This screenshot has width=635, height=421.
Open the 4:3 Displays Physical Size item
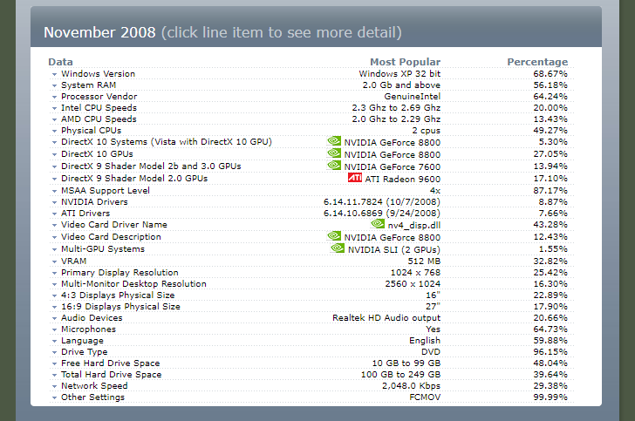click(118, 295)
